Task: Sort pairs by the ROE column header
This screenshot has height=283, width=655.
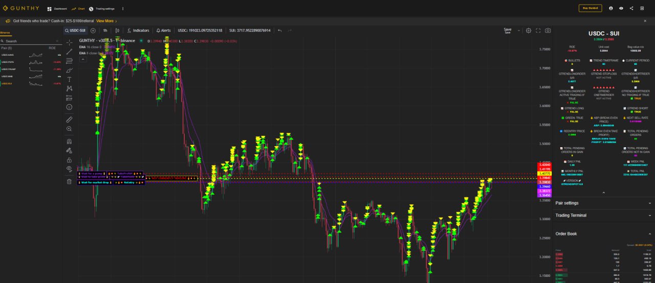Action: pyautogui.click(x=52, y=48)
